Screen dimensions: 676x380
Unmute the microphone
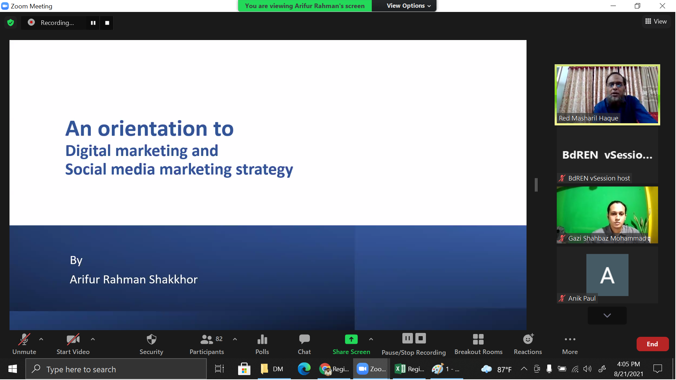tap(24, 344)
